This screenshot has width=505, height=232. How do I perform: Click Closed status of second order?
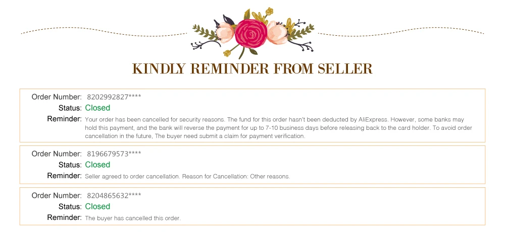point(97,165)
